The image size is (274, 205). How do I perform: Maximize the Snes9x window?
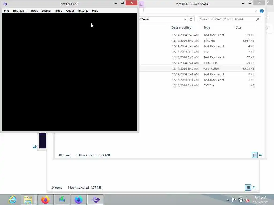pyautogui.click(x=122, y=3)
